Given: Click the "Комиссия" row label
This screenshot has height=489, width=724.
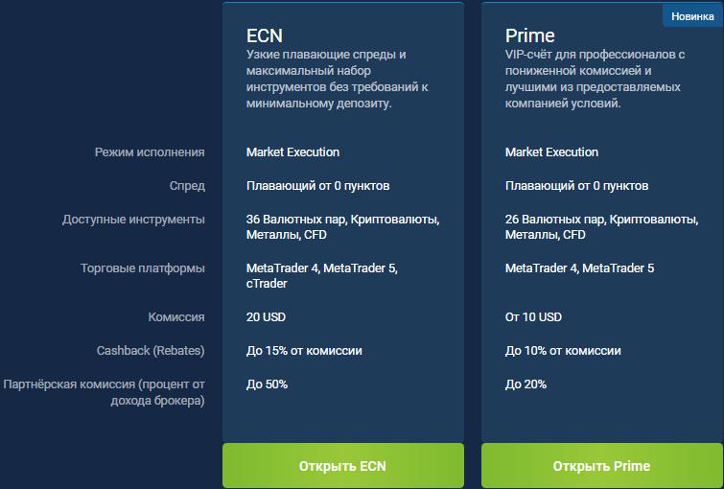Looking at the screenshot, I should pyautogui.click(x=176, y=317).
